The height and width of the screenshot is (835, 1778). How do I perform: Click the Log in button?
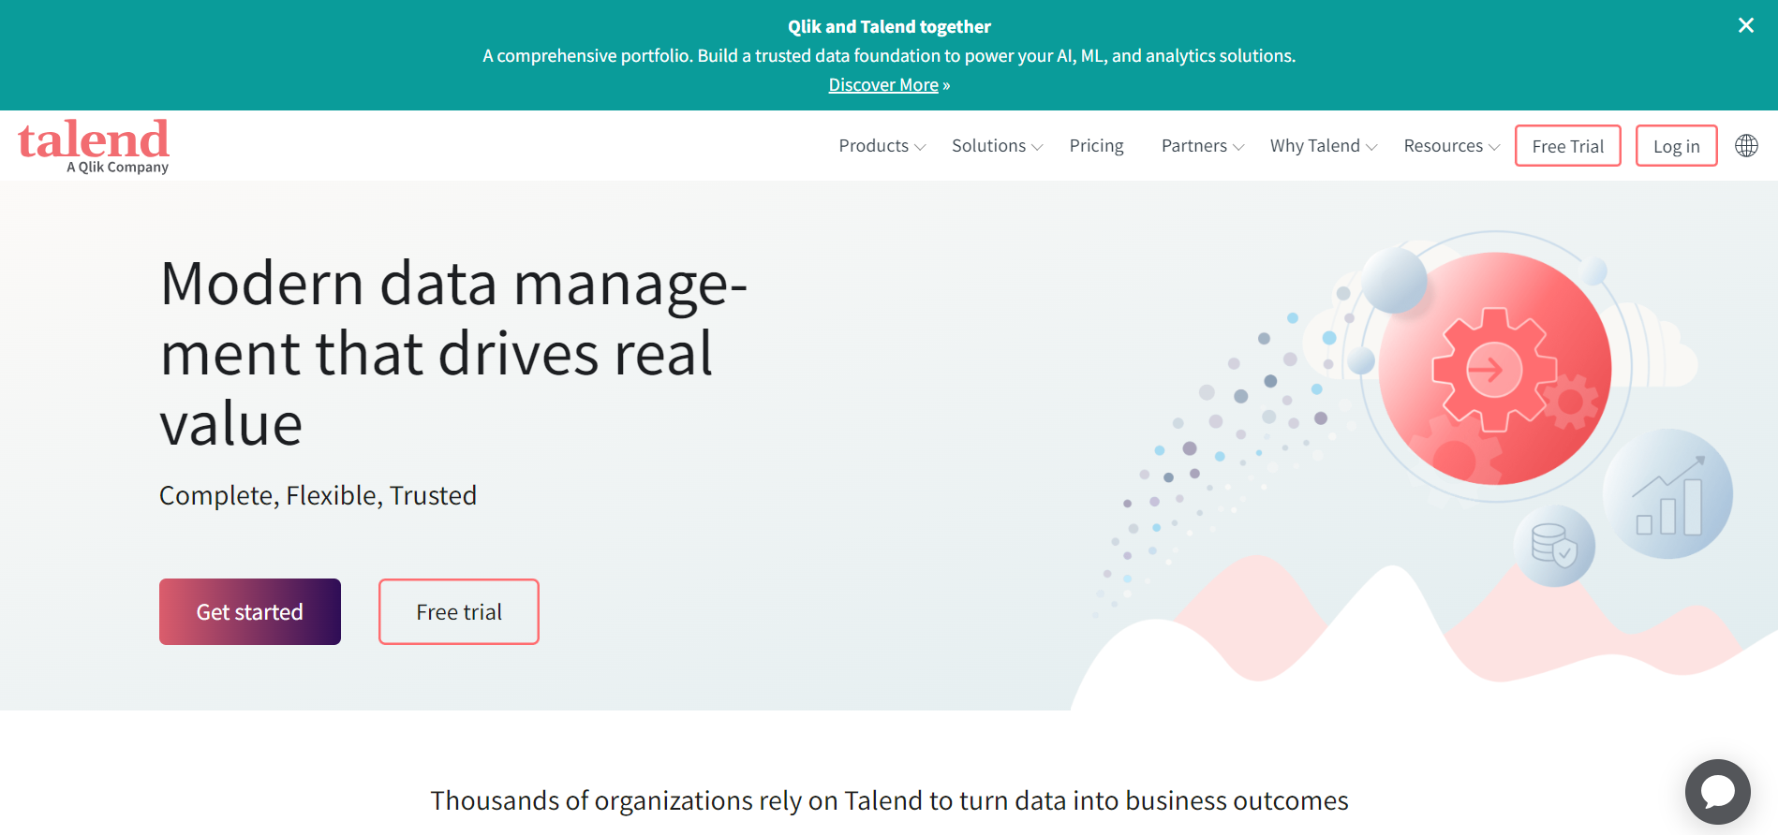(1676, 146)
